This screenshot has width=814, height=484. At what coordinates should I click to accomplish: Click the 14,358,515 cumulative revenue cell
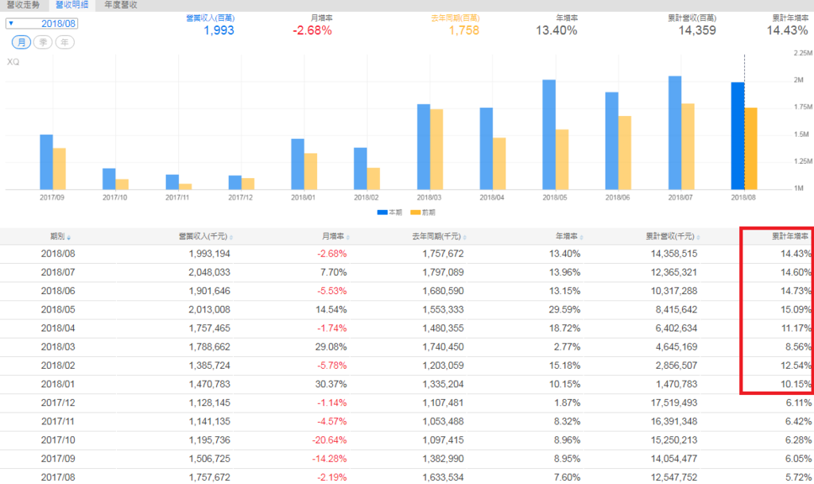tap(674, 254)
